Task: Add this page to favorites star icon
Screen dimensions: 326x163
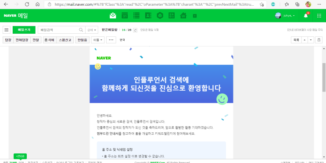Action: coord(262,4)
